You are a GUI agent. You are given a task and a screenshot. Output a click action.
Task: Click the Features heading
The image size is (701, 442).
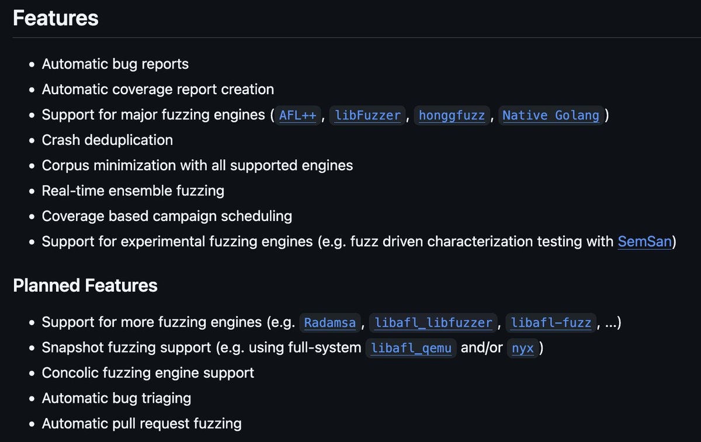55,18
